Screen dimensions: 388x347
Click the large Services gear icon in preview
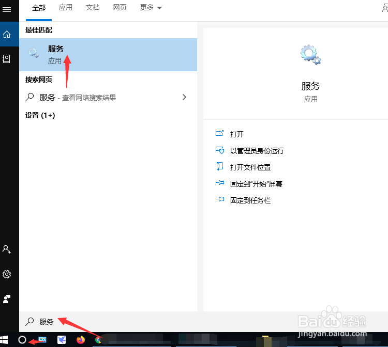[x=310, y=55]
